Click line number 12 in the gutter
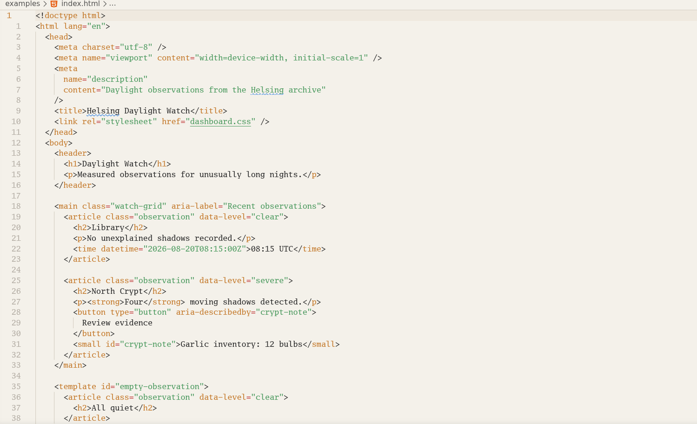This screenshot has height=424, width=697. tap(16, 143)
